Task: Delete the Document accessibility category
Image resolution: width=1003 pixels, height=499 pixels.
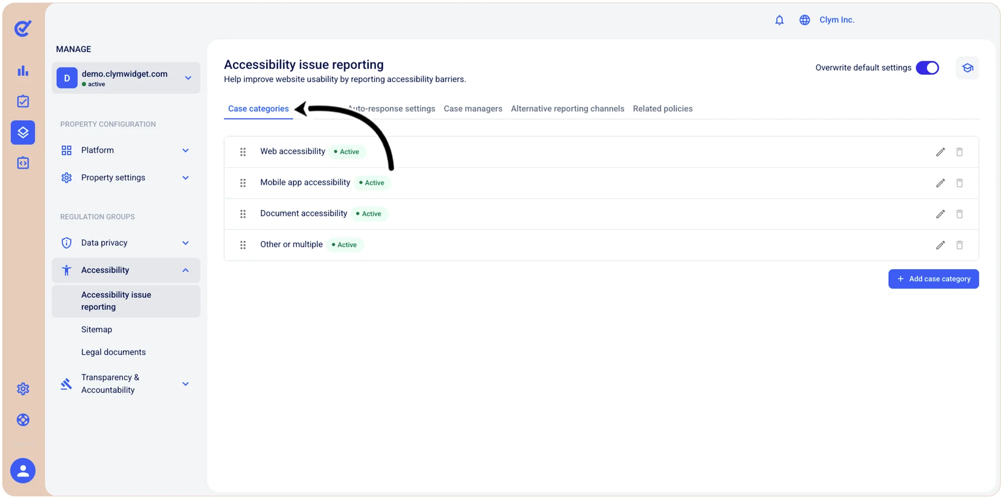Action: pyautogui.click(x=960, y=214)
